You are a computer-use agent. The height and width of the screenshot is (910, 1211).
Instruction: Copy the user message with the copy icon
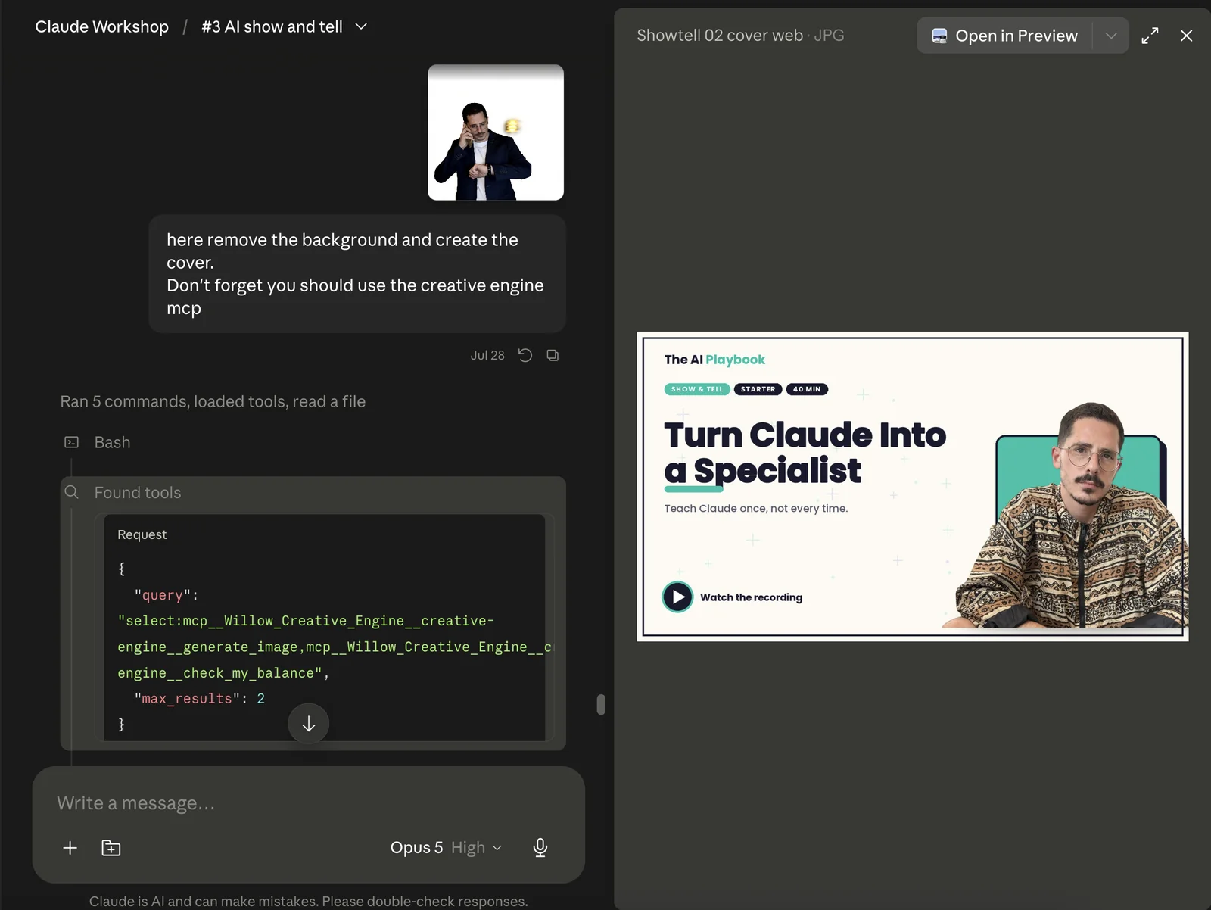(553, 355)
